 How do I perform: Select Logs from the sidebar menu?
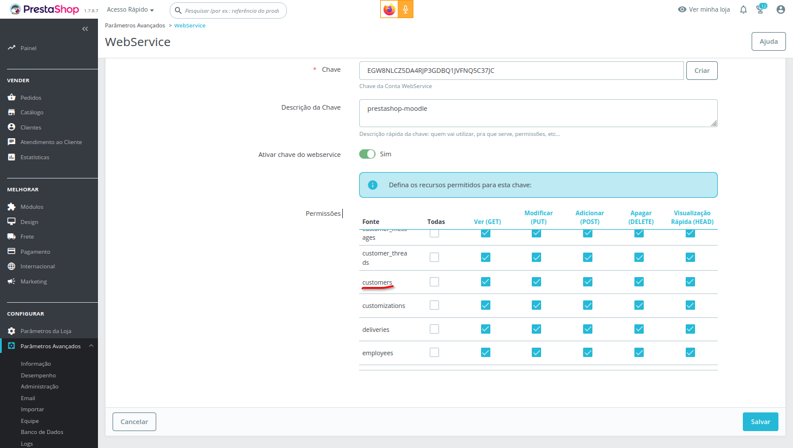[x=26, y=443]
